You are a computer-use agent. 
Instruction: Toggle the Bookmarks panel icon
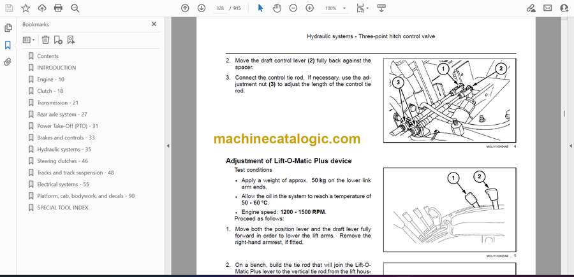(8, 45)
